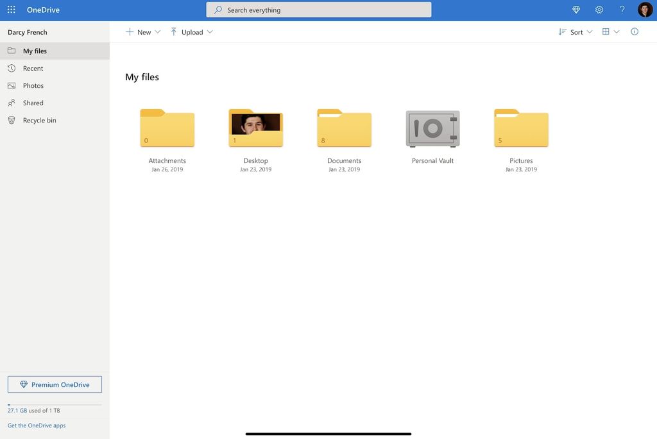Viewport: 657px width, 439px height.
Task: Click the Premium OneDrive button
Action: 54,384
